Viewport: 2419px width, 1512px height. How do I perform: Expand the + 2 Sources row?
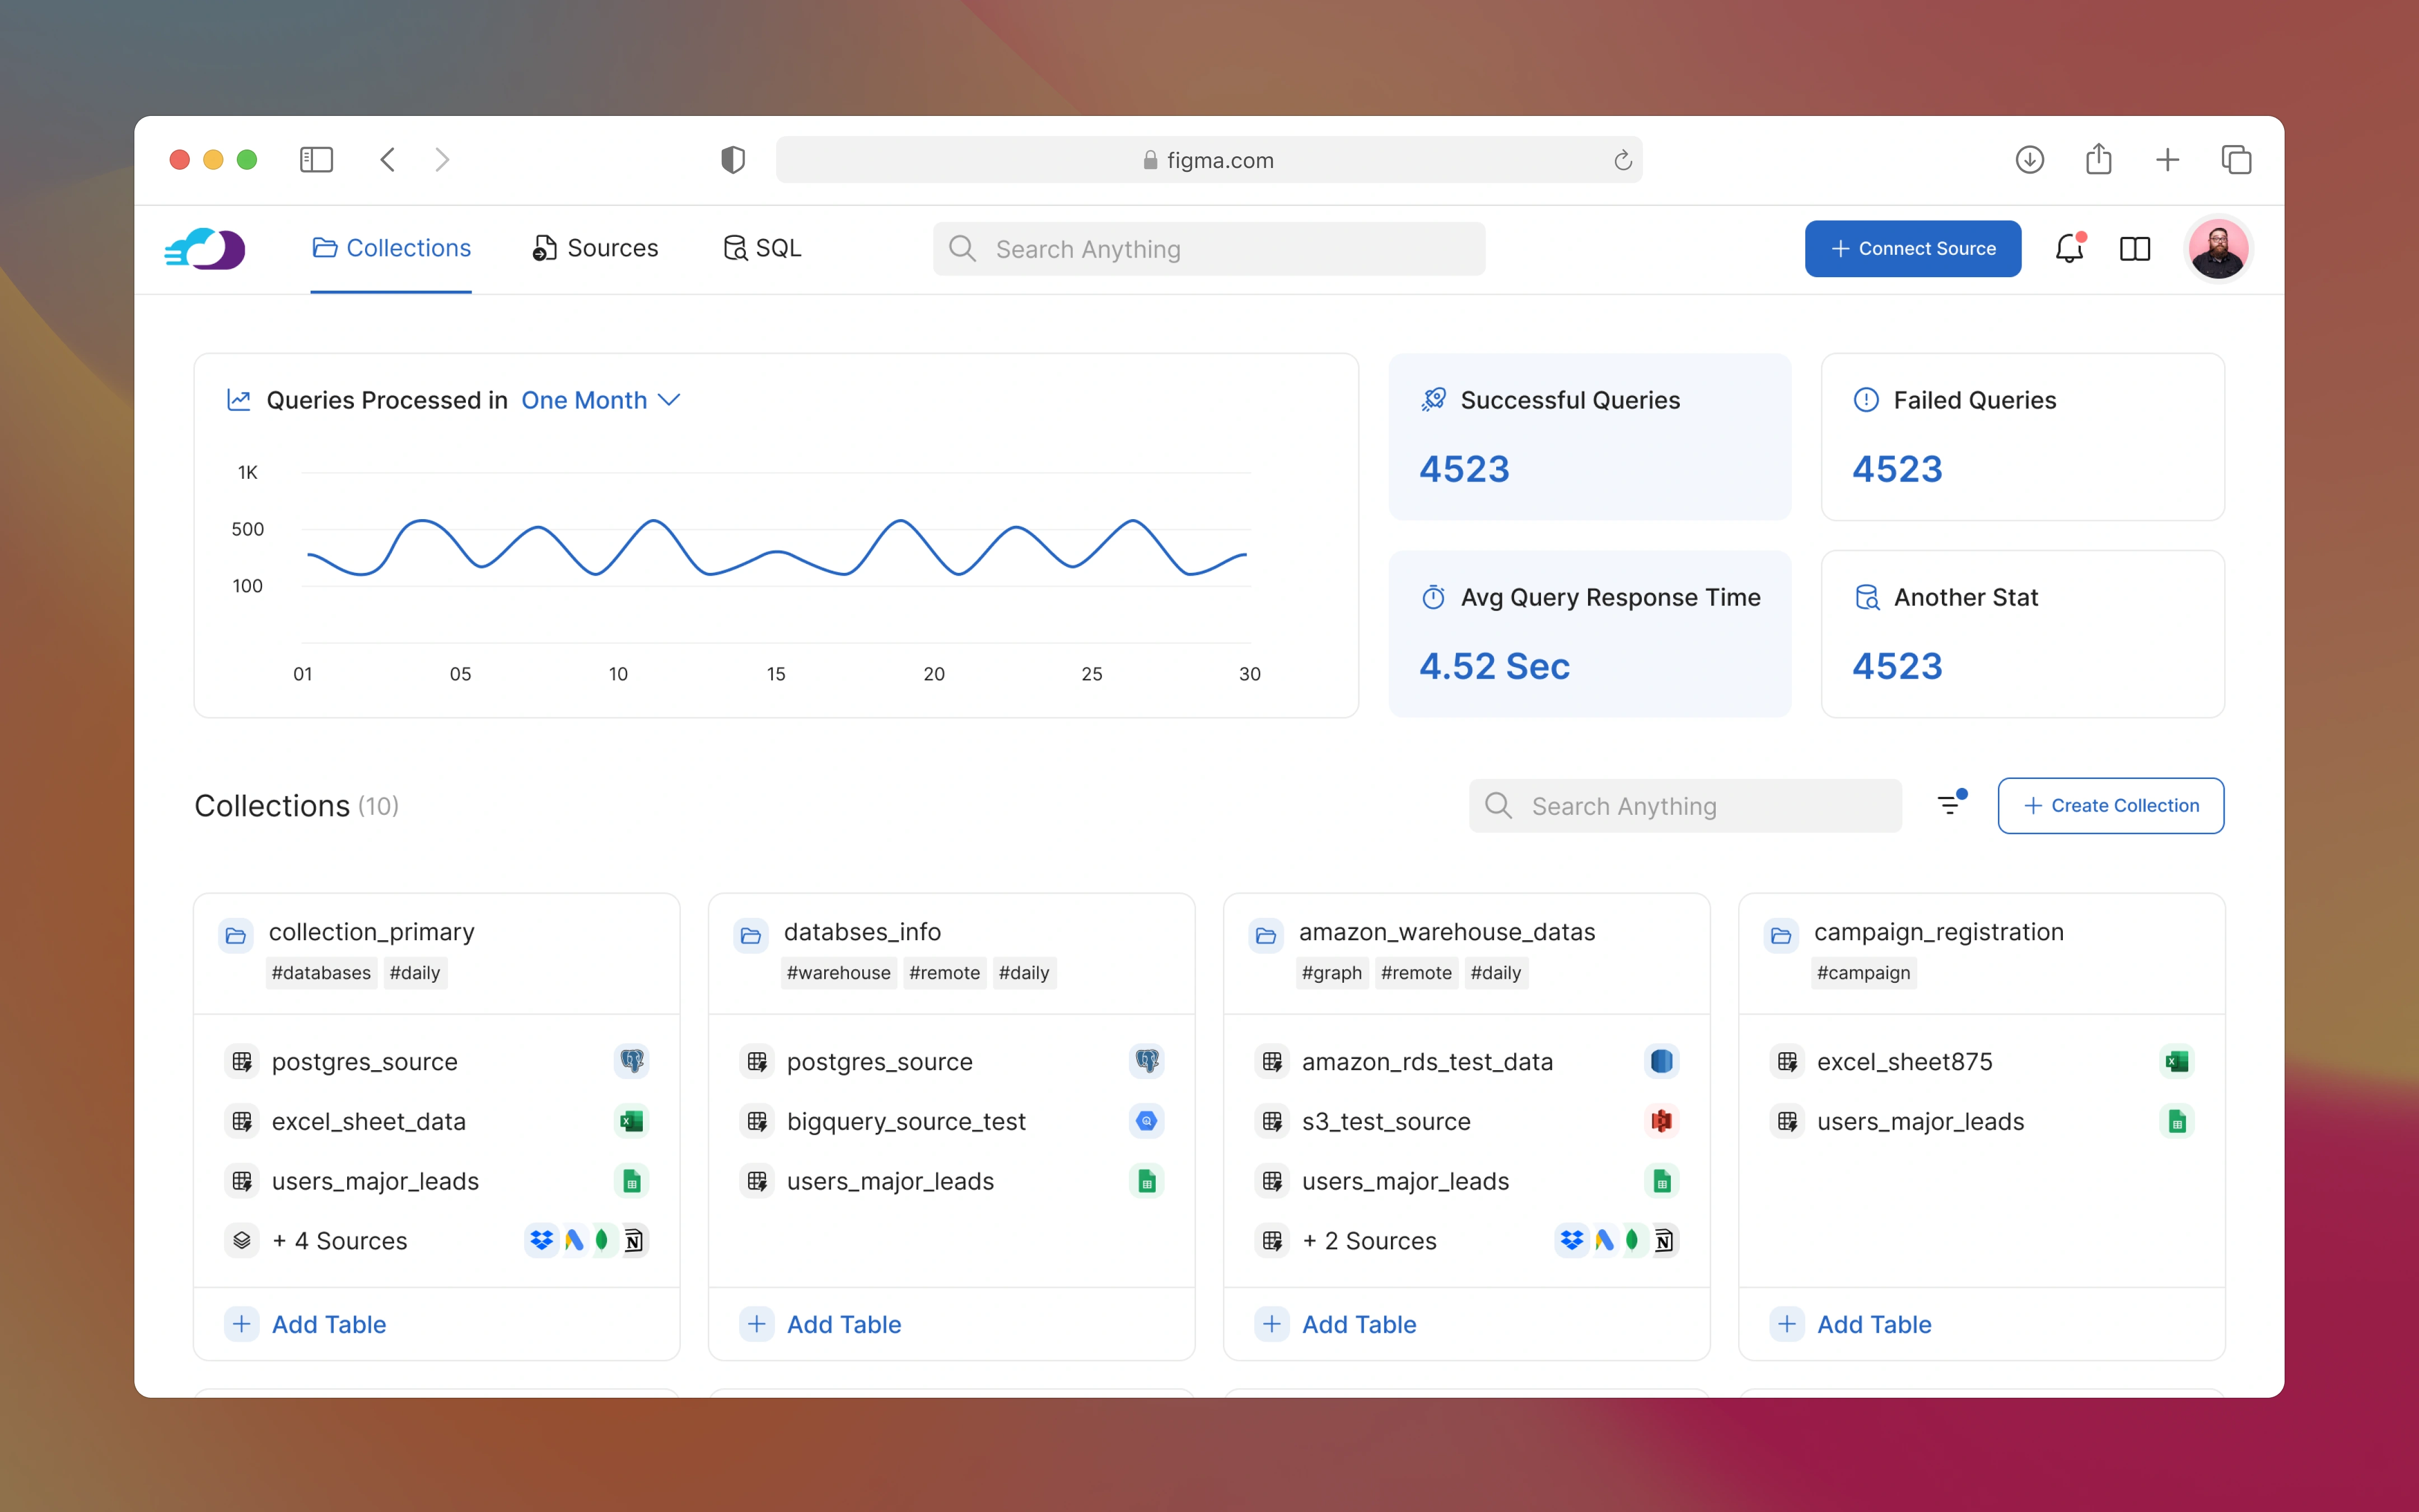(1467, 1240)
